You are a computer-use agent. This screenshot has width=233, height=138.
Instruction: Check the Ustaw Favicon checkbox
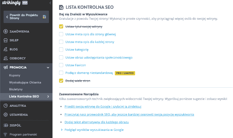[61, 65]
